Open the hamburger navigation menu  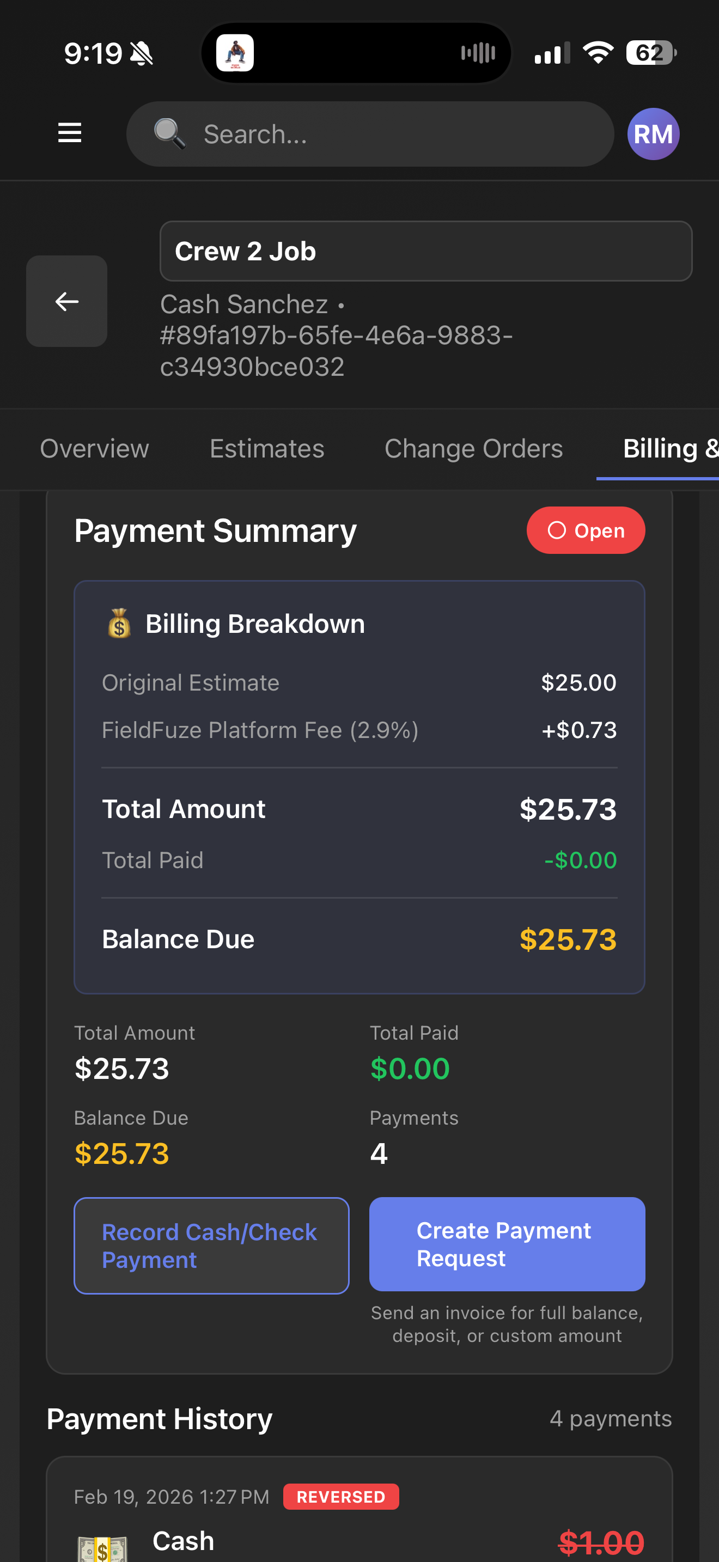click(x=69, y=133)
